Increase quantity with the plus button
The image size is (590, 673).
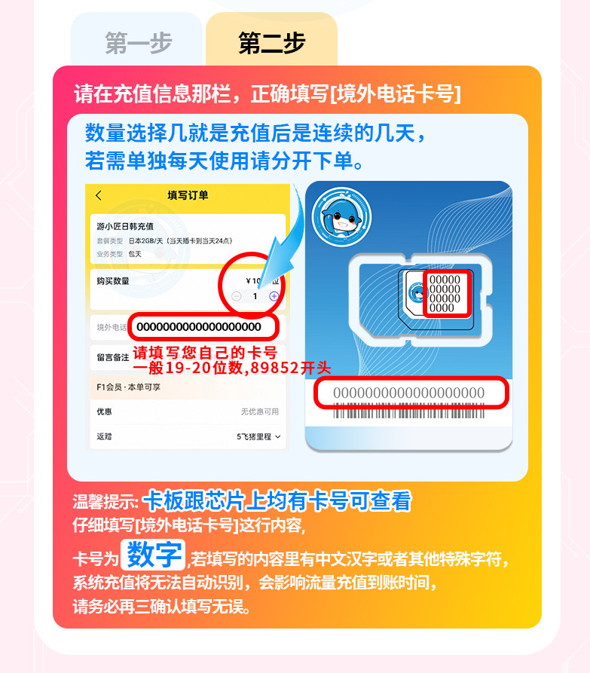pyautogui.click(x=274, y=296)
